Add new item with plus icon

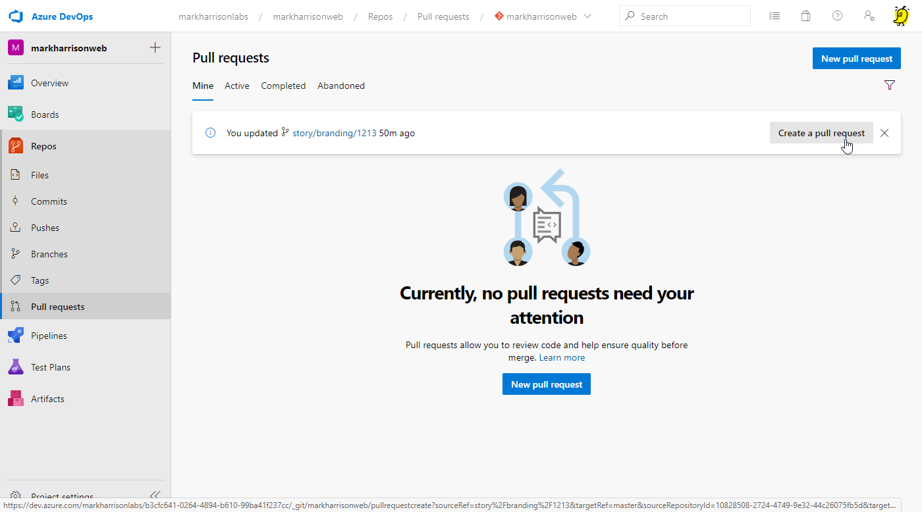155,47
